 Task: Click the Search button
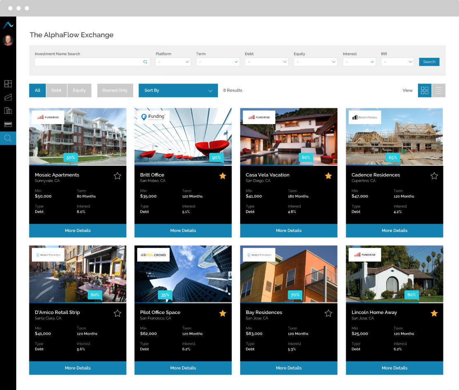pos(429,62)
